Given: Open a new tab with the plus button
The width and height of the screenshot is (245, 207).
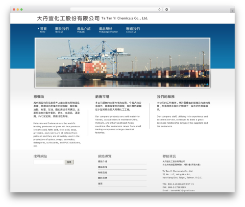Looking at the screenshot, I should (x=232, y=11).
